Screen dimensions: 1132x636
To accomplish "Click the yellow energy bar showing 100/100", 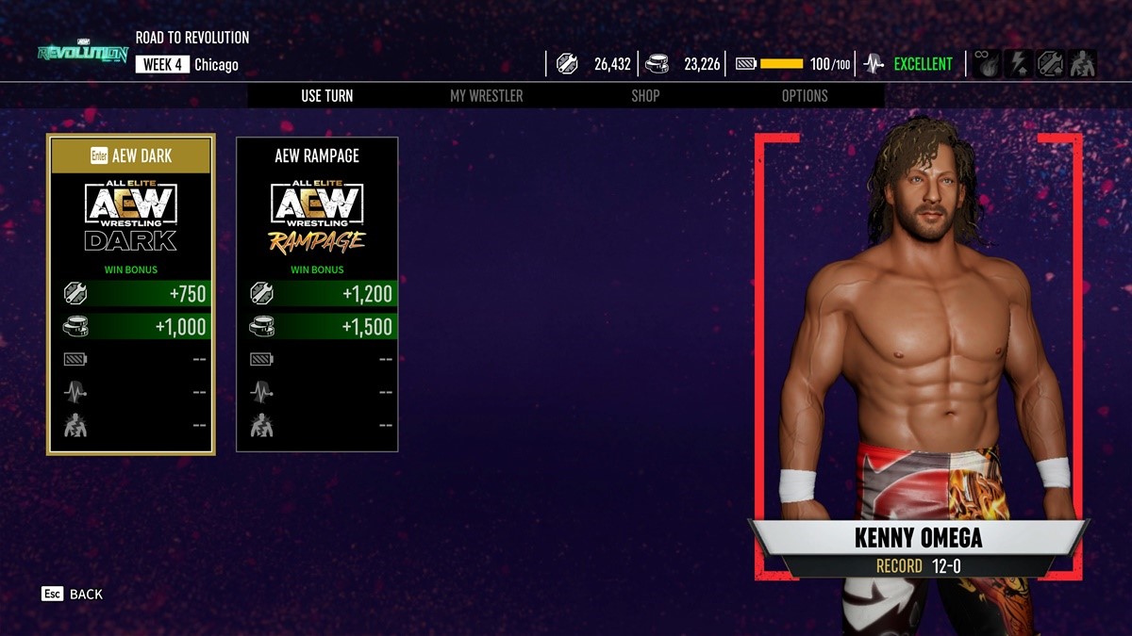I will (x=782, y=64).
